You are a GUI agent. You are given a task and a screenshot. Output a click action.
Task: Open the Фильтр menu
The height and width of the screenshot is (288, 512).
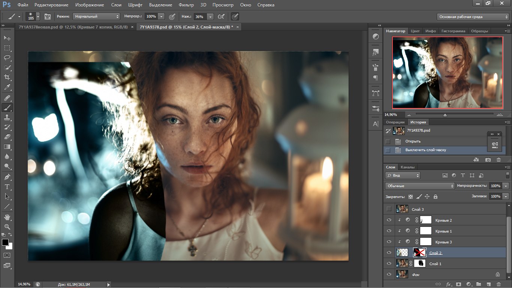point(186,5)
